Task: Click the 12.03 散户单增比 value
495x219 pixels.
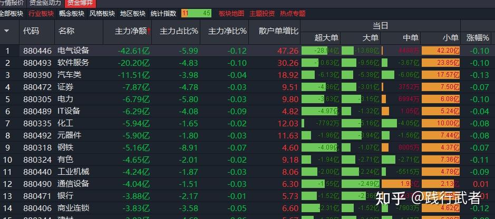Action: coord(288,124)
